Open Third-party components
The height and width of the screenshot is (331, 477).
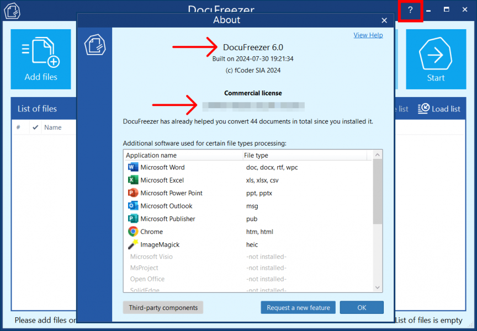(162, 307)
